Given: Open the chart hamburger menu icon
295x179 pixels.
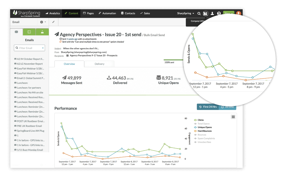Looking at the screenshot, I should click(233, 117).
